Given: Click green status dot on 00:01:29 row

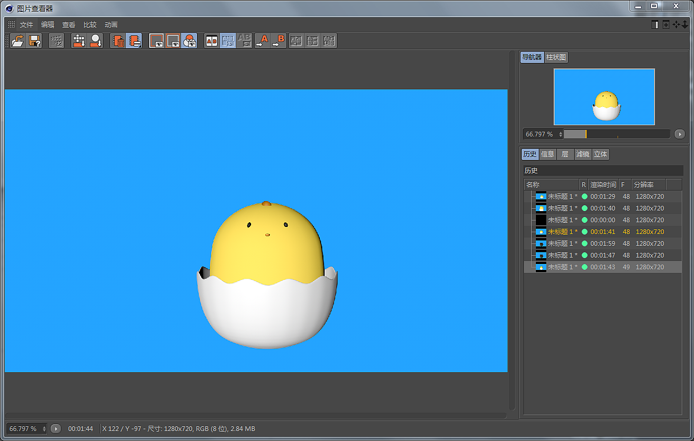Looking at the screenshot, I should [x=585, y=196].
